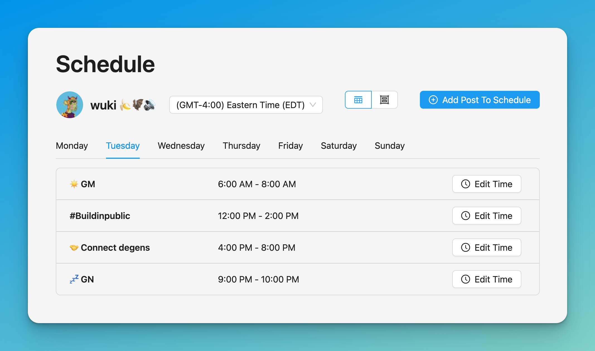Toggle list calendar view layout

click(x=384, y=99)
